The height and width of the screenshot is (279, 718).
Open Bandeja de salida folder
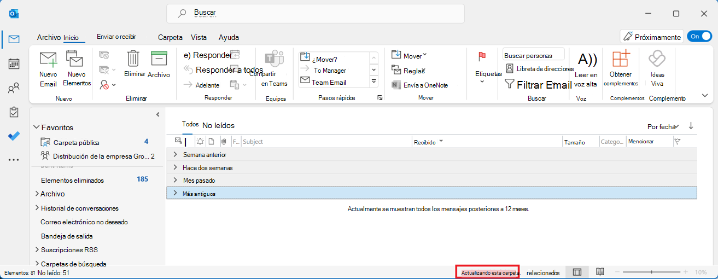[67, 236]
